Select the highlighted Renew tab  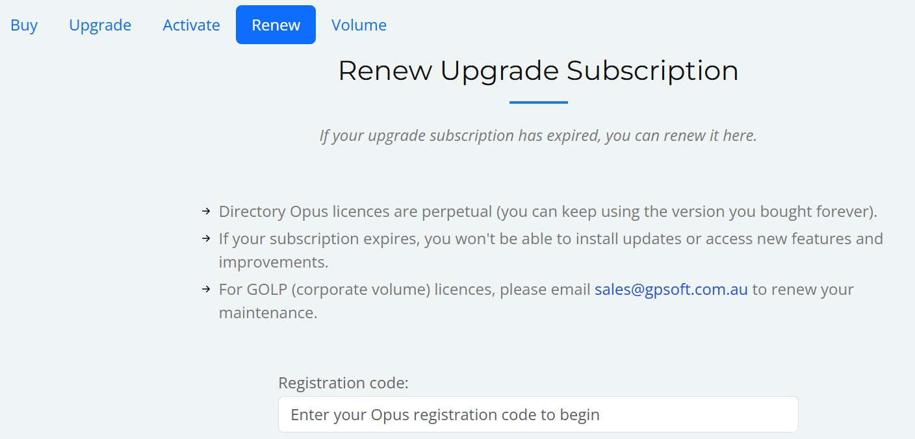click(276, 25)
